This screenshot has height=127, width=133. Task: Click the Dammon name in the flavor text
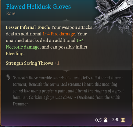coord(21,104)
